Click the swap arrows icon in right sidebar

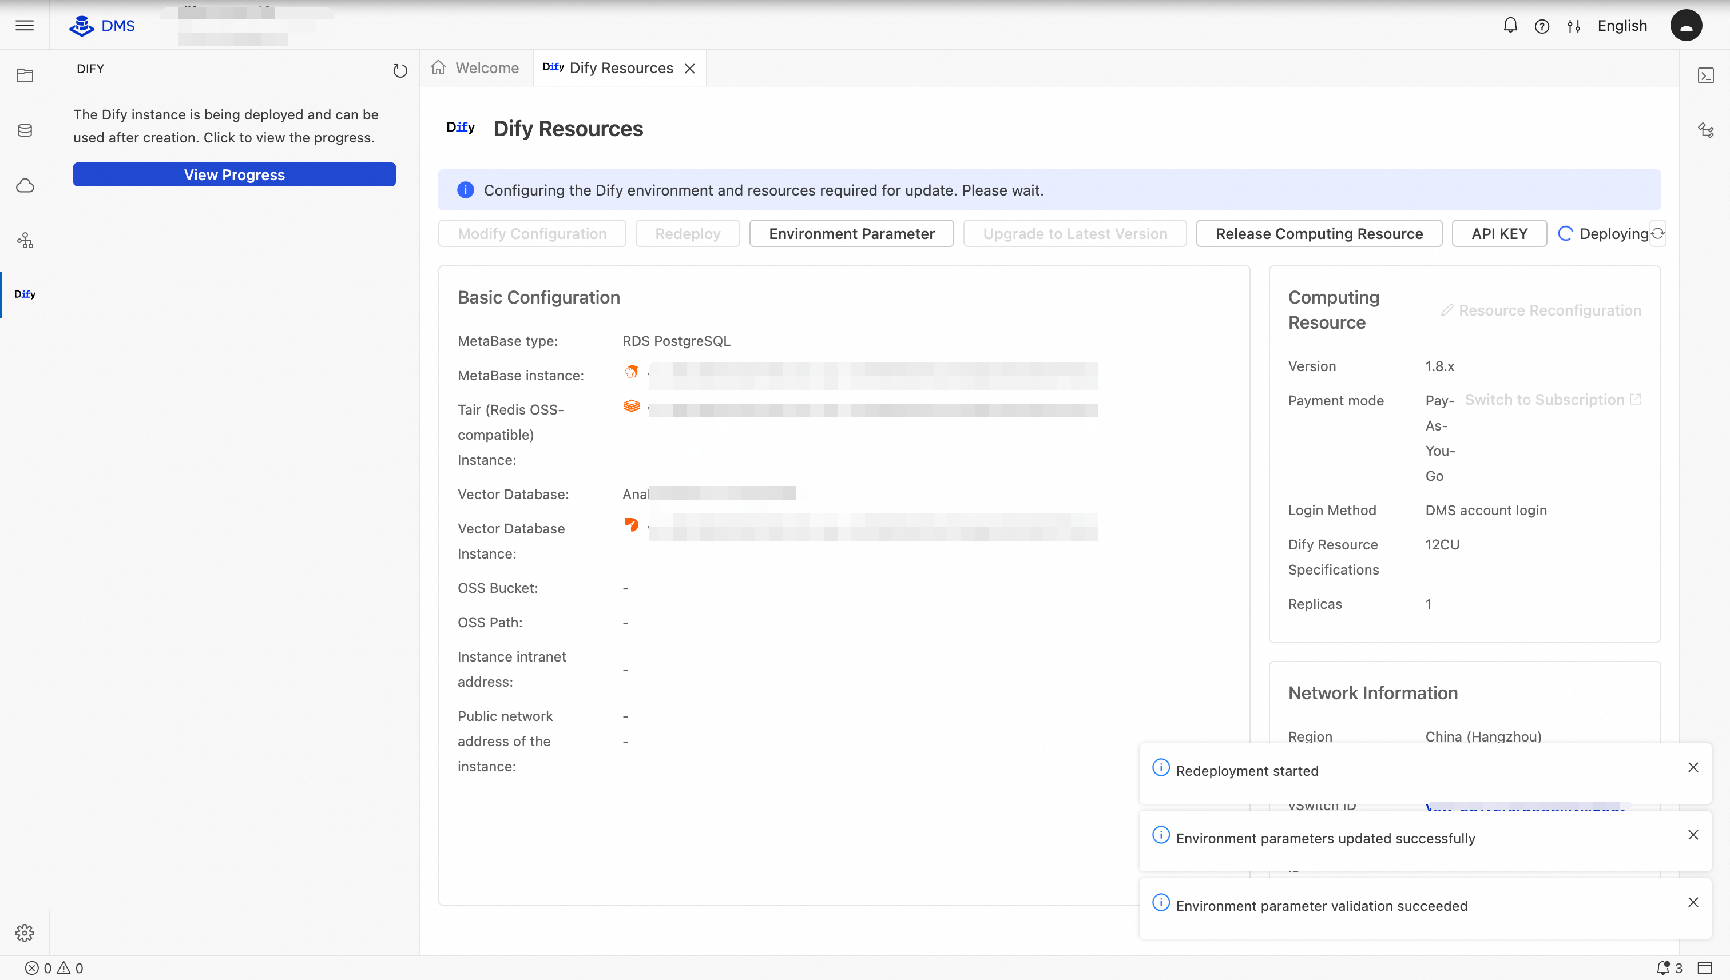1705,130
